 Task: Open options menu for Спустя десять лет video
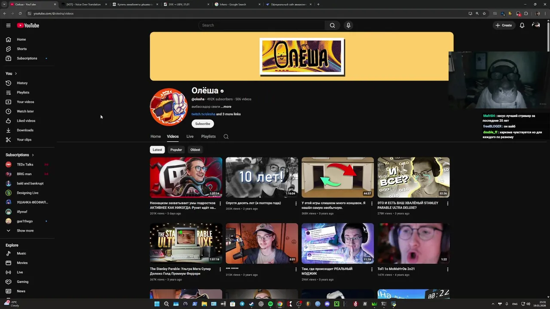point(296,203)
